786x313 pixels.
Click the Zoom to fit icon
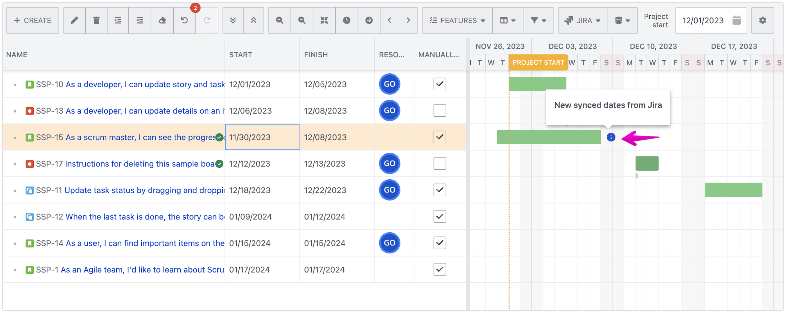click(x=324, y=20)
